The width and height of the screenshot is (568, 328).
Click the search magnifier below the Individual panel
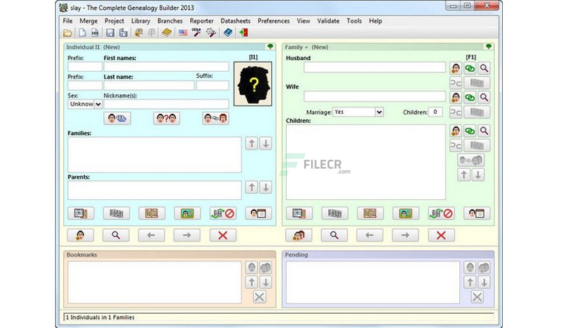click(116, 236)
